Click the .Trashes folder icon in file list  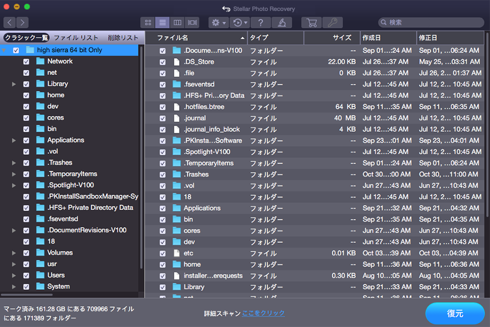click(177, 174)
